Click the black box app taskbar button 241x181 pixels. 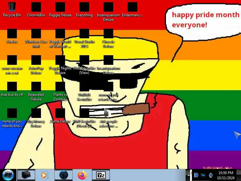tap(26, 175)
